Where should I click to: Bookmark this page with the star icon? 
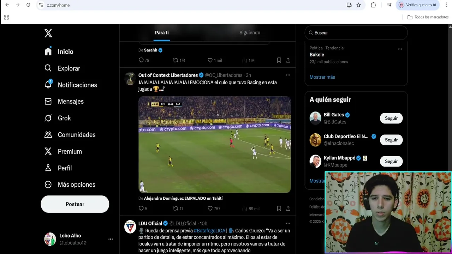(359, 5)
